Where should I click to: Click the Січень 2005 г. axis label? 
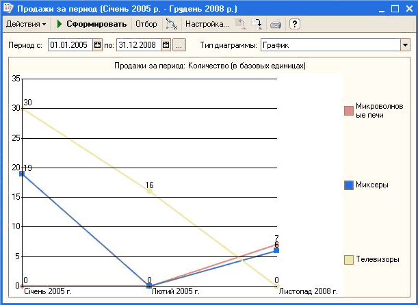48,291
